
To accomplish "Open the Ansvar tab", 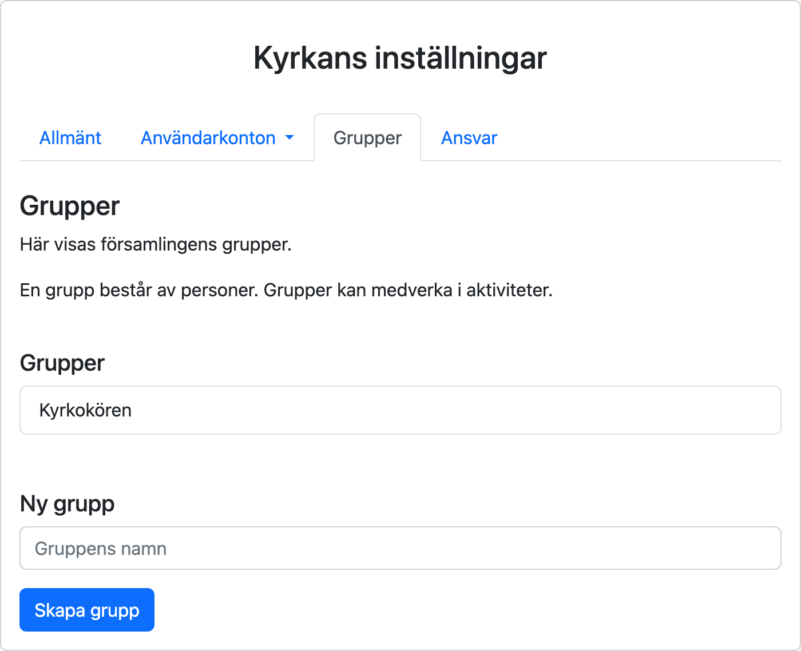I will pos(469,138).
